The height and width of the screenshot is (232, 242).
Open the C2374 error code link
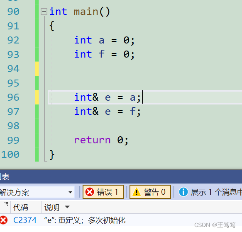coord(25,220)
